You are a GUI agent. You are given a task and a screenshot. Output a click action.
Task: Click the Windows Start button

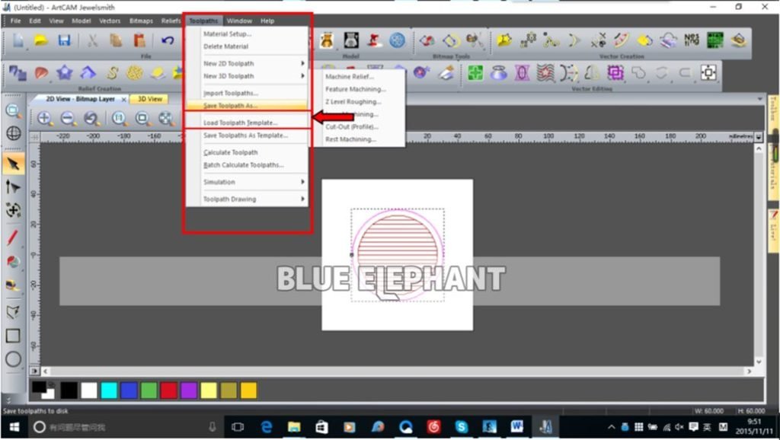(x=14, y=426)
